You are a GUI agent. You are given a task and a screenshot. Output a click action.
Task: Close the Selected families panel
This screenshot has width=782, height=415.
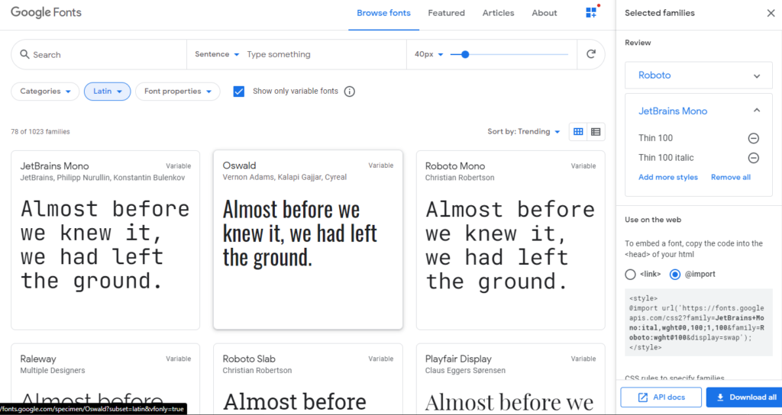(x=770, y=13)
